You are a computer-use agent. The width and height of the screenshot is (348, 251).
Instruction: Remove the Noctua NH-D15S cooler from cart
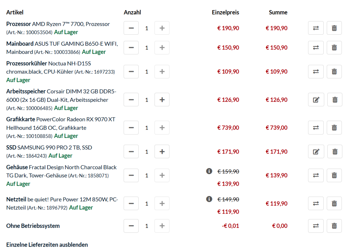334,71
